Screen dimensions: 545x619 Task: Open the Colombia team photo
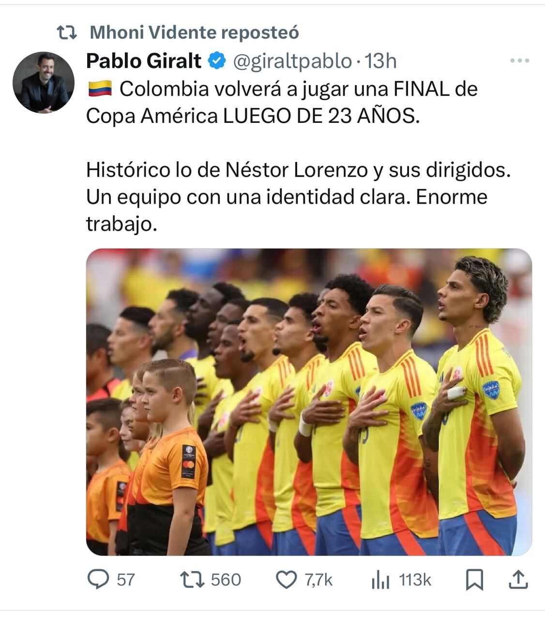pyautogui.click(x=309, y=402)
